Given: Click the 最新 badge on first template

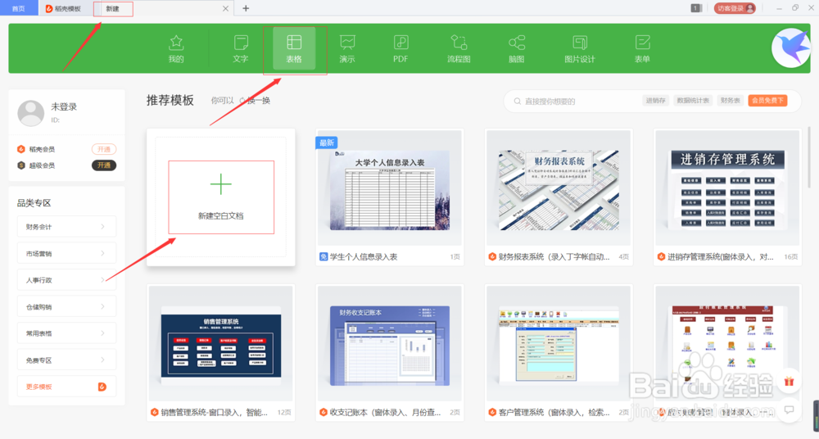Looking at the screenshot, I should pos(327,143).
